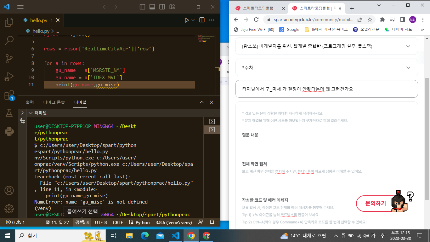Image resolution: width=430 pixels, height=242 pixels.
Task: Switch to the 디버그 콘솔 panel tab
Action: [54, 102]
